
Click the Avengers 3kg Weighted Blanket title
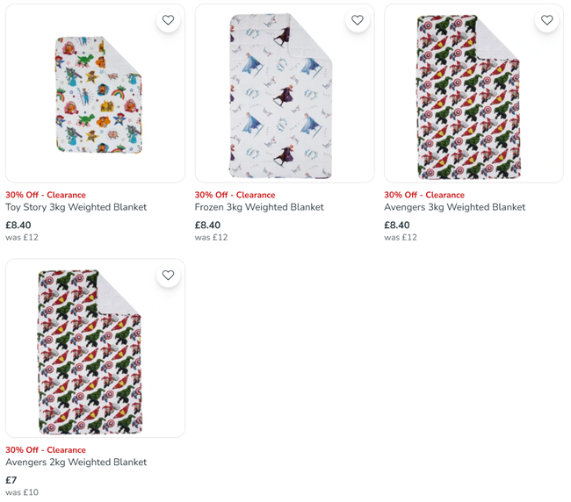454,208
